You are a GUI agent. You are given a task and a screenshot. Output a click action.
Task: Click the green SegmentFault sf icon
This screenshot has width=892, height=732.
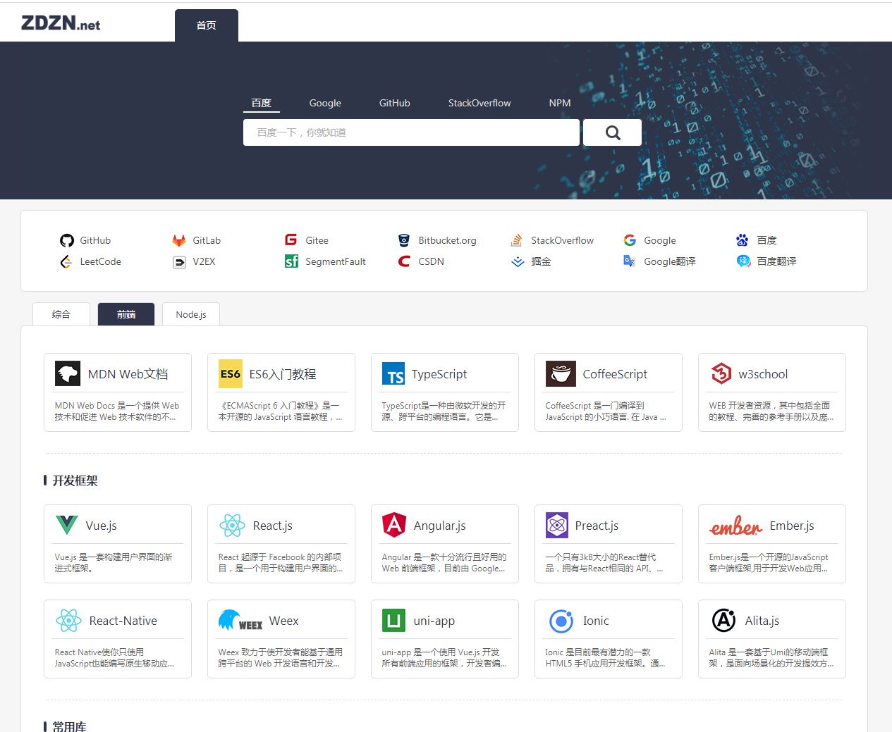coord(291,261)
